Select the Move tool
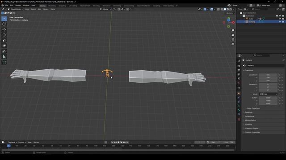 4,30
